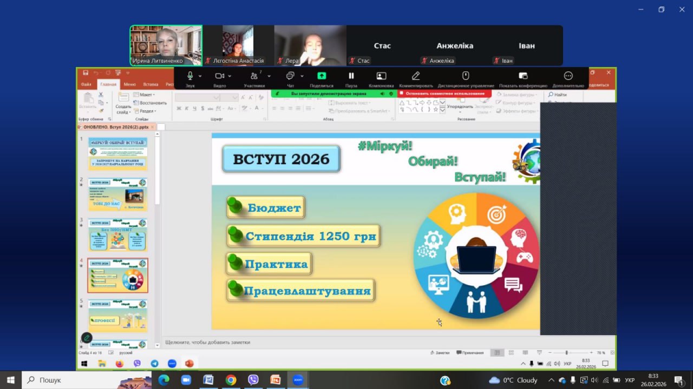Open the Participants list icon
693x389 pixels.
coord(253,76)
